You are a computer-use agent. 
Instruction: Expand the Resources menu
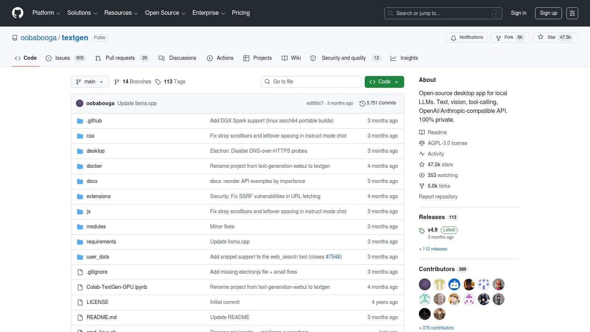(121, 13)
